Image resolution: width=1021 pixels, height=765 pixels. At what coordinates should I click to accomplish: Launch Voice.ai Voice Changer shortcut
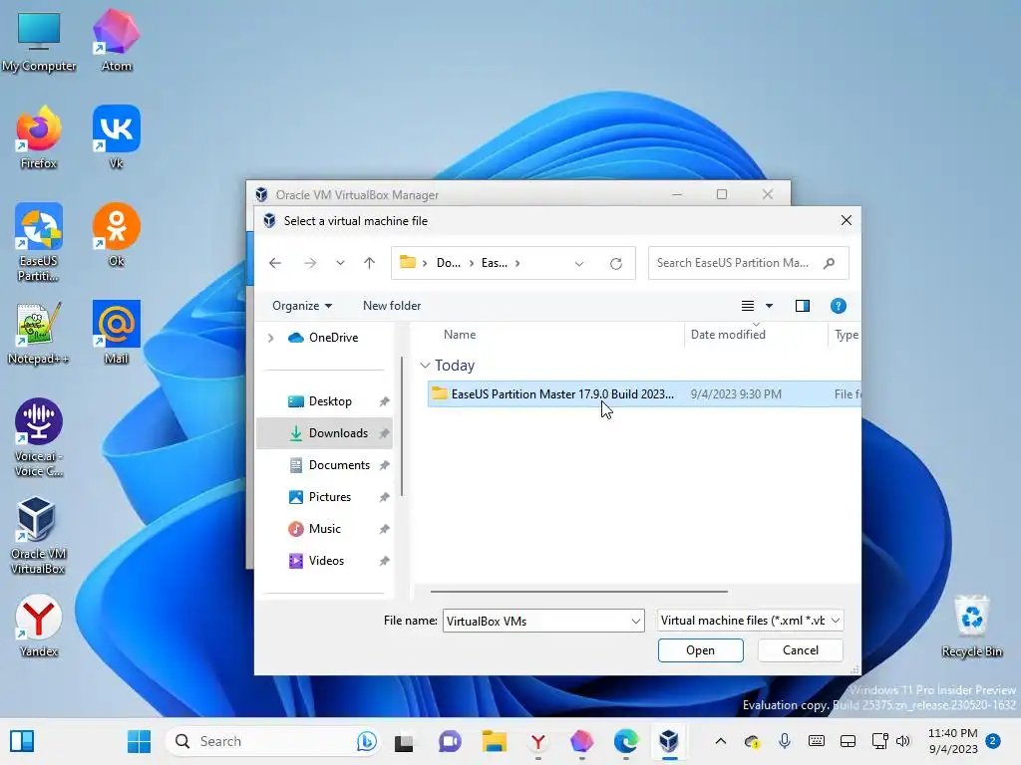click(x=39, y=437)
